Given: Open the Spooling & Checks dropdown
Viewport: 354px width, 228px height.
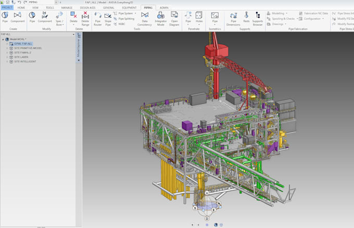Looking at the screenshot, I should [283, 19].
